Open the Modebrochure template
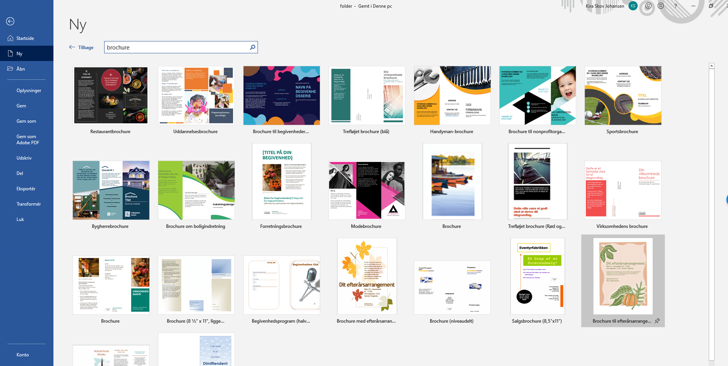The height and width of the screenshot is (366, 728). coord(366,190)
